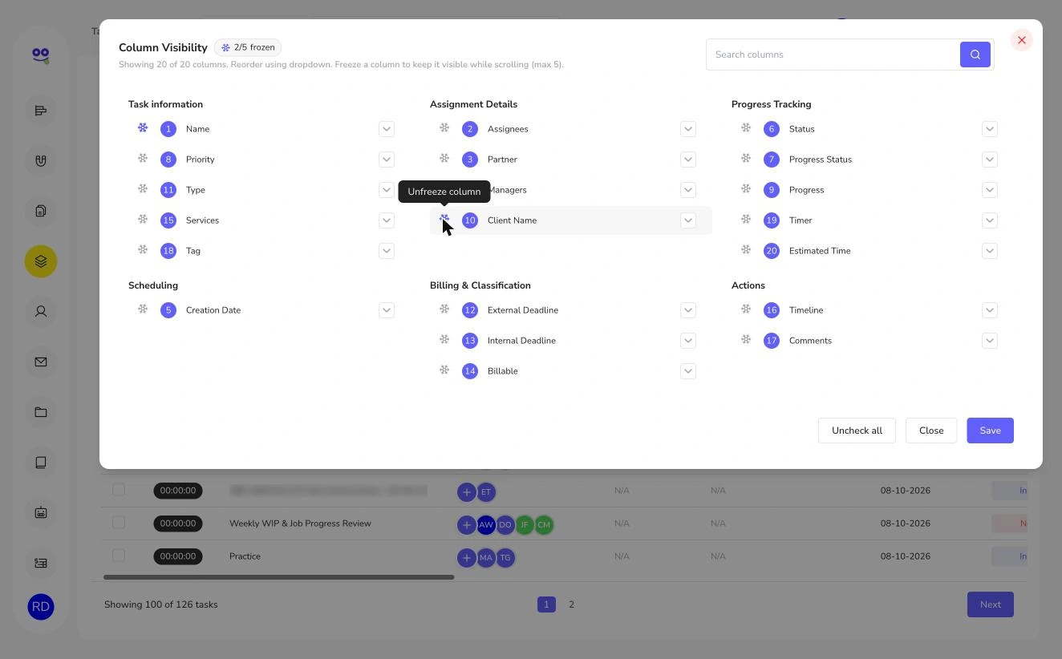Open reorder dropdown for Client Name
The width and height of the screenshot is (1062, 659).
(x=688, y=220)
